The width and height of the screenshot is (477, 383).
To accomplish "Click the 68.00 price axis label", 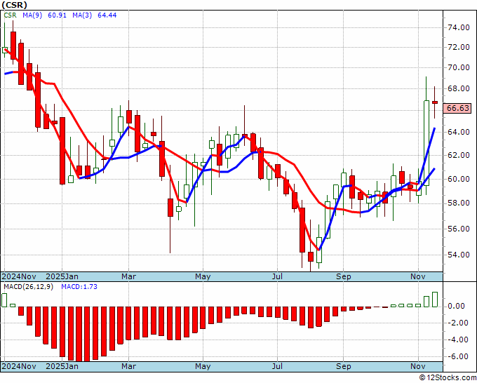I will (x=459, y=88).
